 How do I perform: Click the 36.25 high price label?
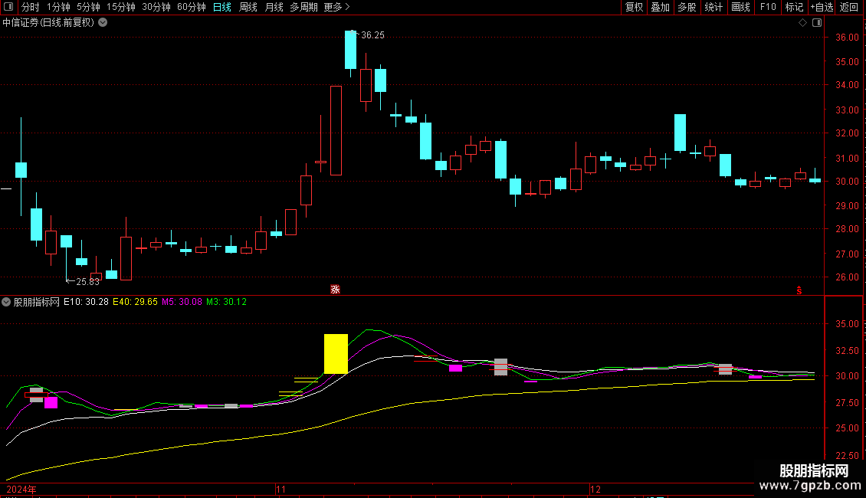(x=372, y=35)
